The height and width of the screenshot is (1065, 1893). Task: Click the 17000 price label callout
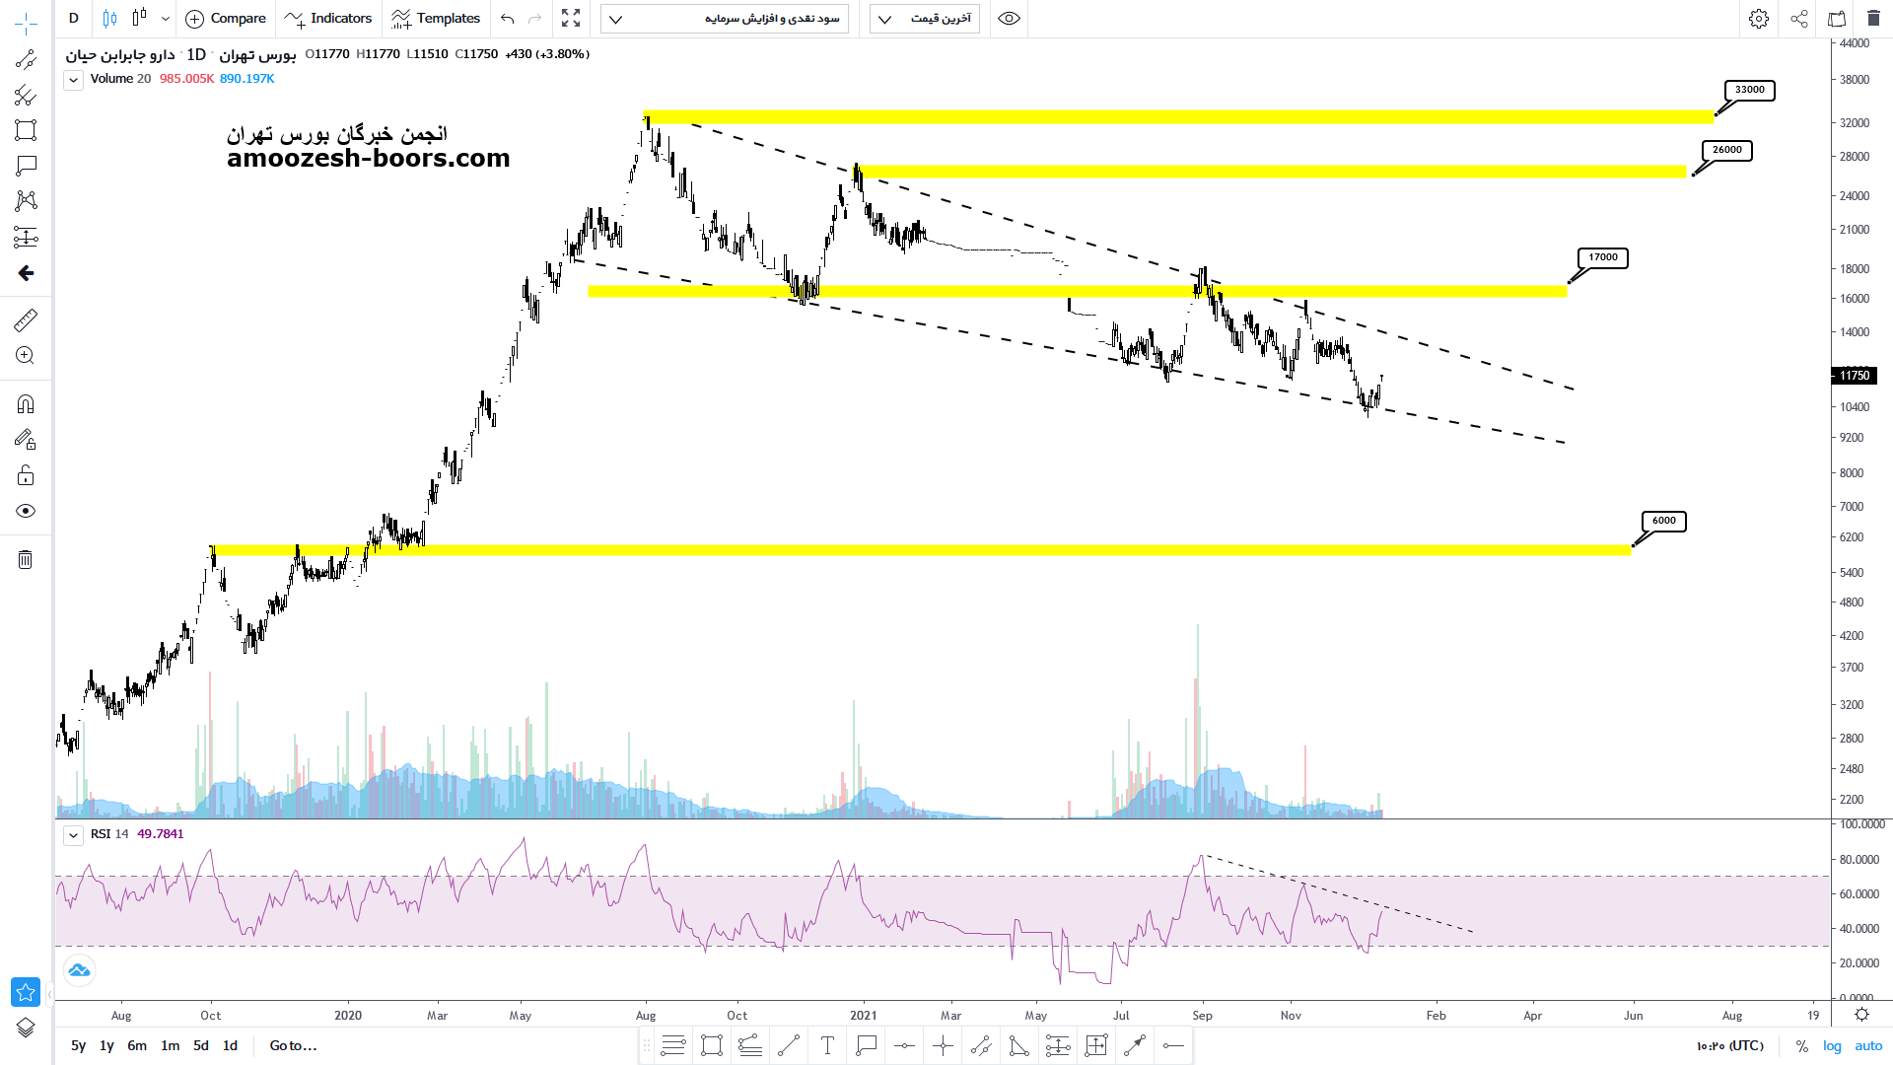[x=1602, y=257]
